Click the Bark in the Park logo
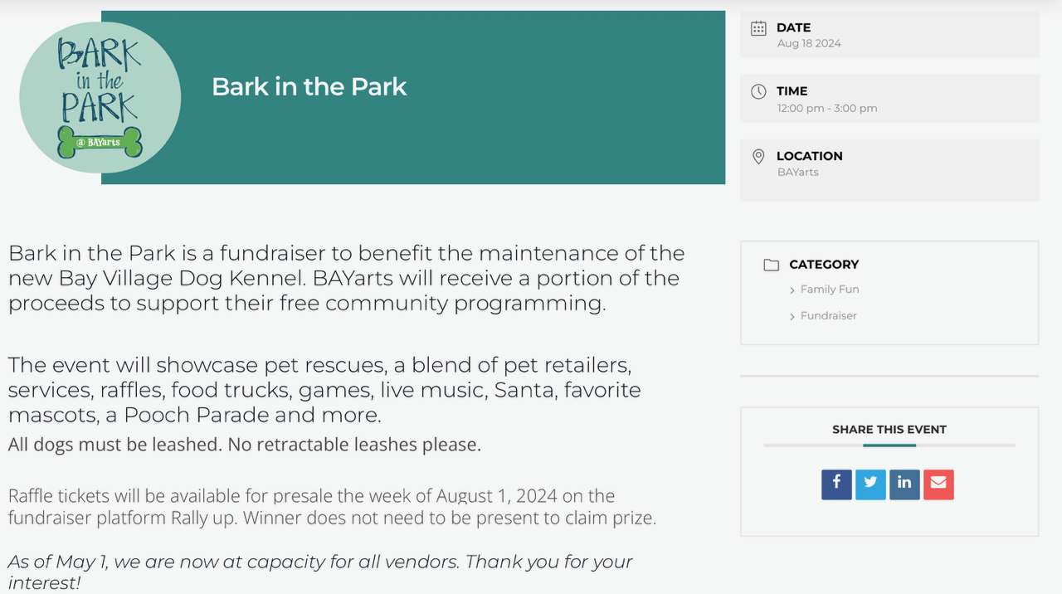Viewport: 1062px width, 594px height. point(100,97)
